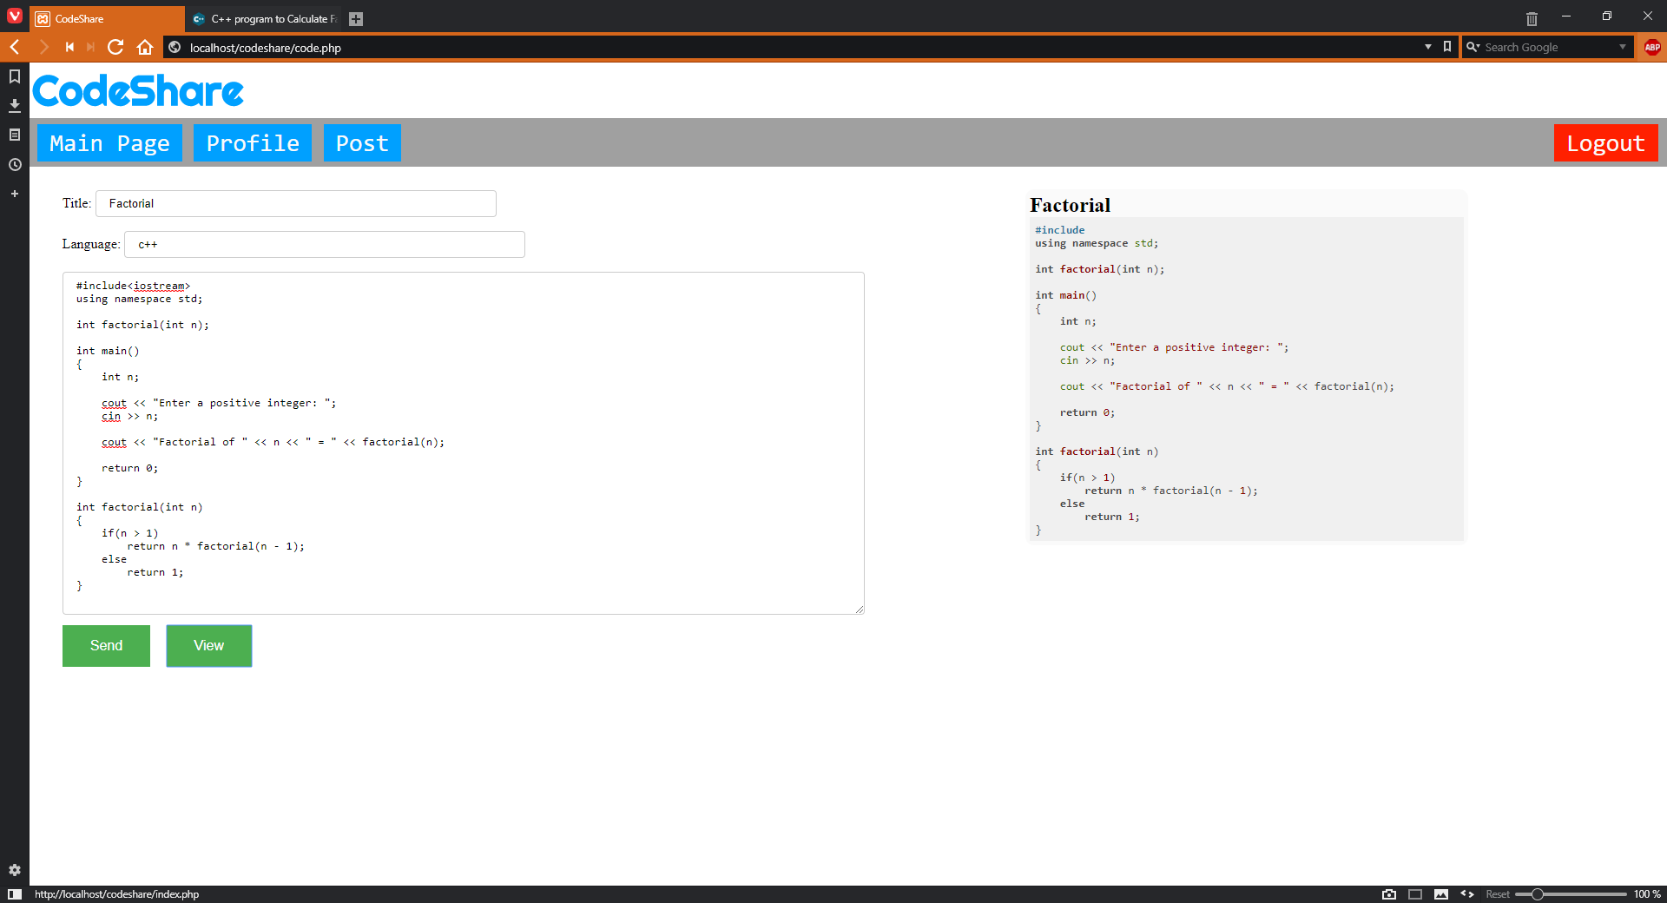Click 'using namespace std;' in textarea
The image size is (1667, 903).
click(139, 299)
